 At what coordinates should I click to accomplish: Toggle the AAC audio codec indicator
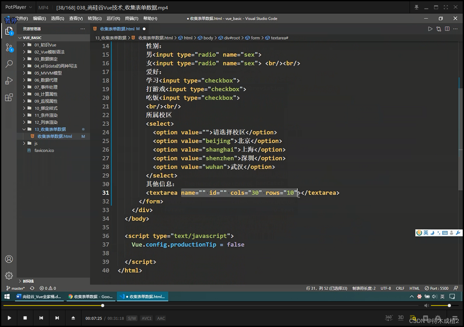161,318
